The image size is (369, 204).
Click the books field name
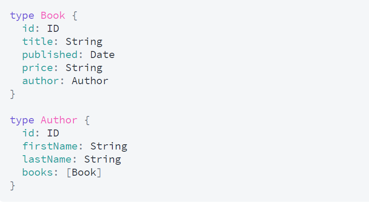click(36, 173)
